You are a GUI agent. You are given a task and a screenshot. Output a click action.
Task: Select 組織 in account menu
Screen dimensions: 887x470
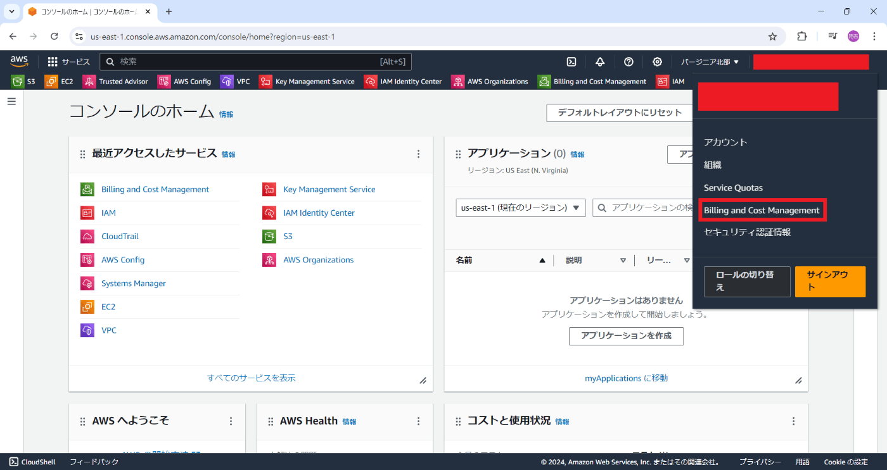(713, 165)
